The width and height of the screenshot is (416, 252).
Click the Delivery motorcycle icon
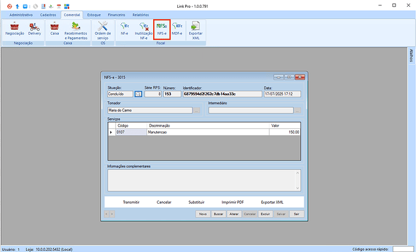(x=34, y=27)
